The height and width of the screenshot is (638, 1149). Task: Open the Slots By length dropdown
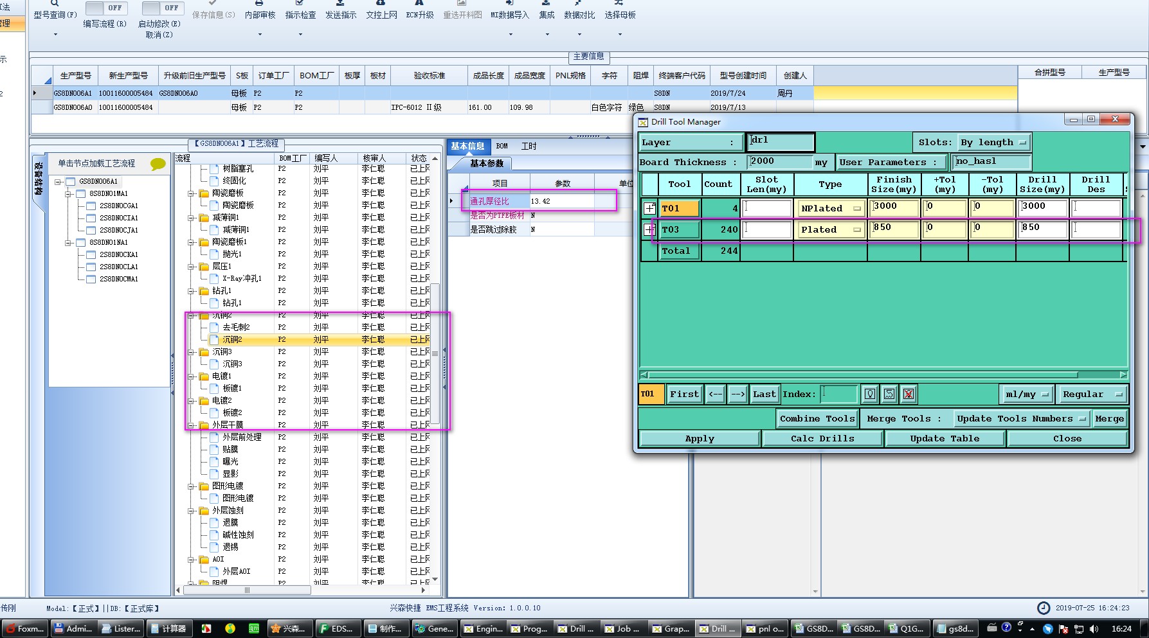point(993,142)
